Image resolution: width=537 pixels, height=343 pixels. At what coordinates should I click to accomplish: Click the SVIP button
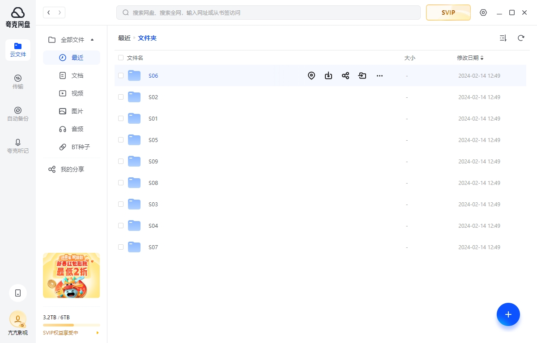coord(448,13)
